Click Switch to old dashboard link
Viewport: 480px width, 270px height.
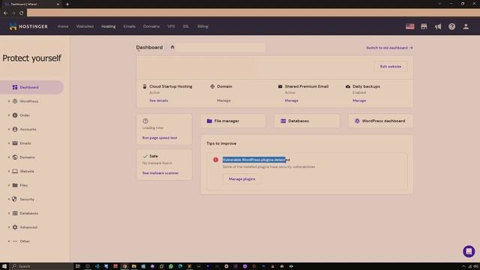pos(389,48)
